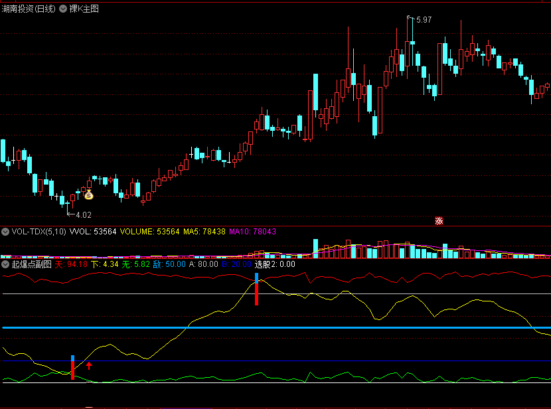
Task: Click the red-blue signal bar beside the red up-arrow
Action: 73,368
